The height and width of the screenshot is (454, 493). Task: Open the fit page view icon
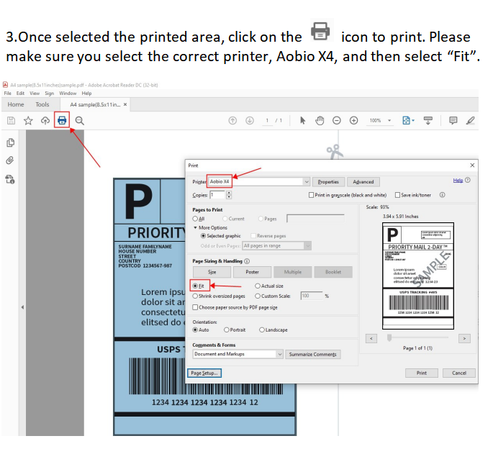[x=407, y=120]
